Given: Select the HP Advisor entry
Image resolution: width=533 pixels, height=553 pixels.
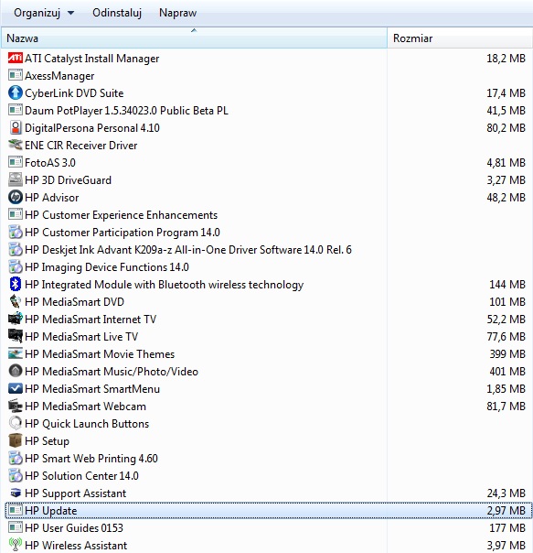Looking at the screenshot, I should pyautogui.click(x=269, y=197).
